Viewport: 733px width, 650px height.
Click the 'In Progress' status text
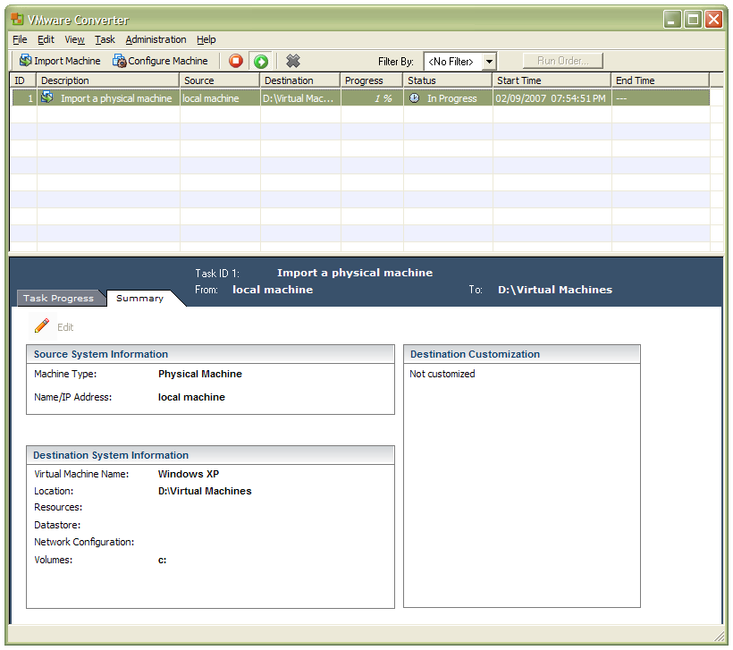click(452, 98)
